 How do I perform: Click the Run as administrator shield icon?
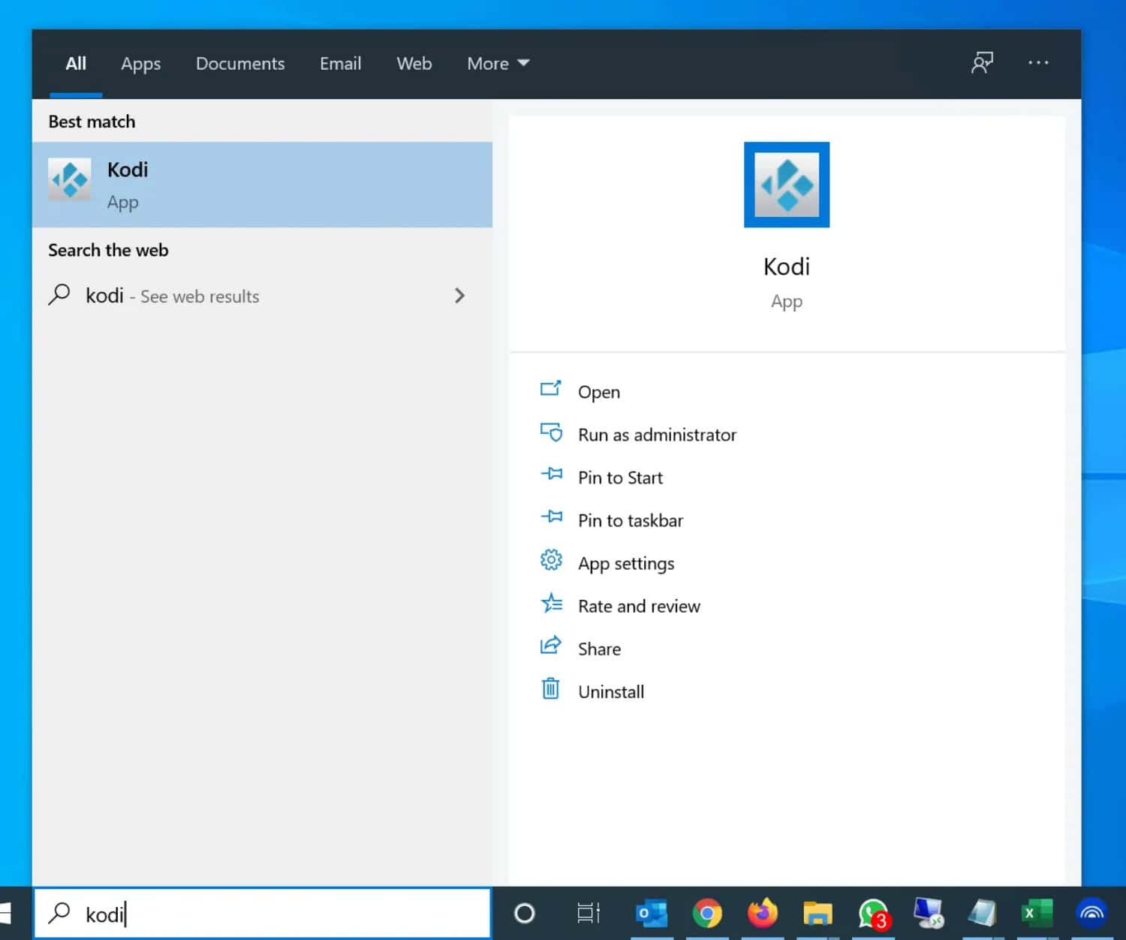[x=551, y=432]
